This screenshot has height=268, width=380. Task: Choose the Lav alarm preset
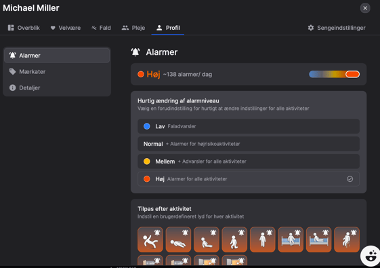click(x=249, y=126)
